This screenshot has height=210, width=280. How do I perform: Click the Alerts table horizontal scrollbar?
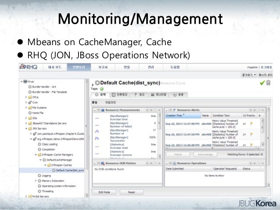click(x=213, y=148)
